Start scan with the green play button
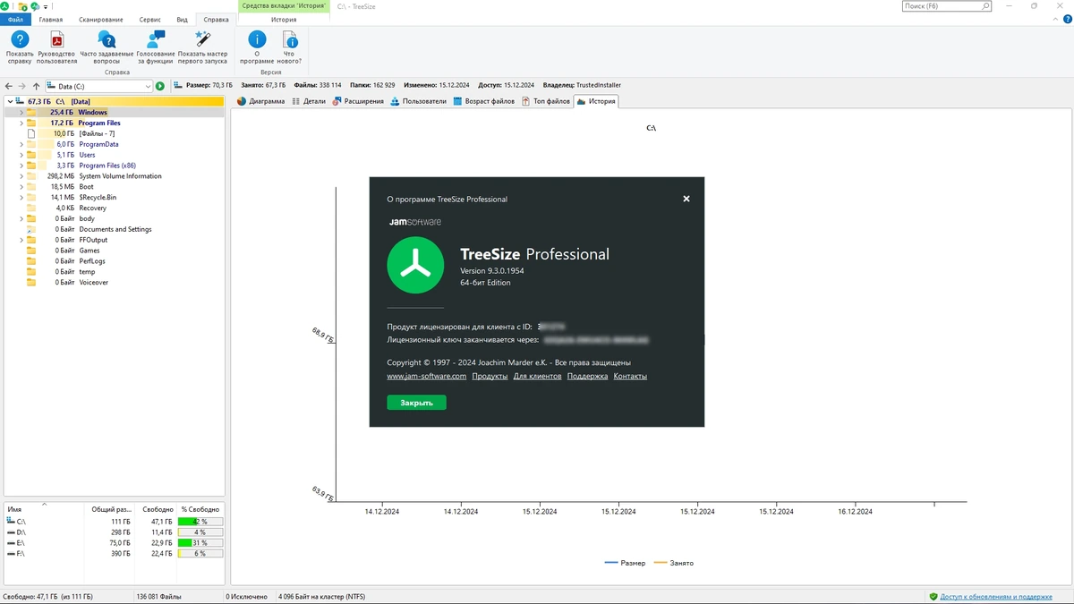 pos(160,86)
